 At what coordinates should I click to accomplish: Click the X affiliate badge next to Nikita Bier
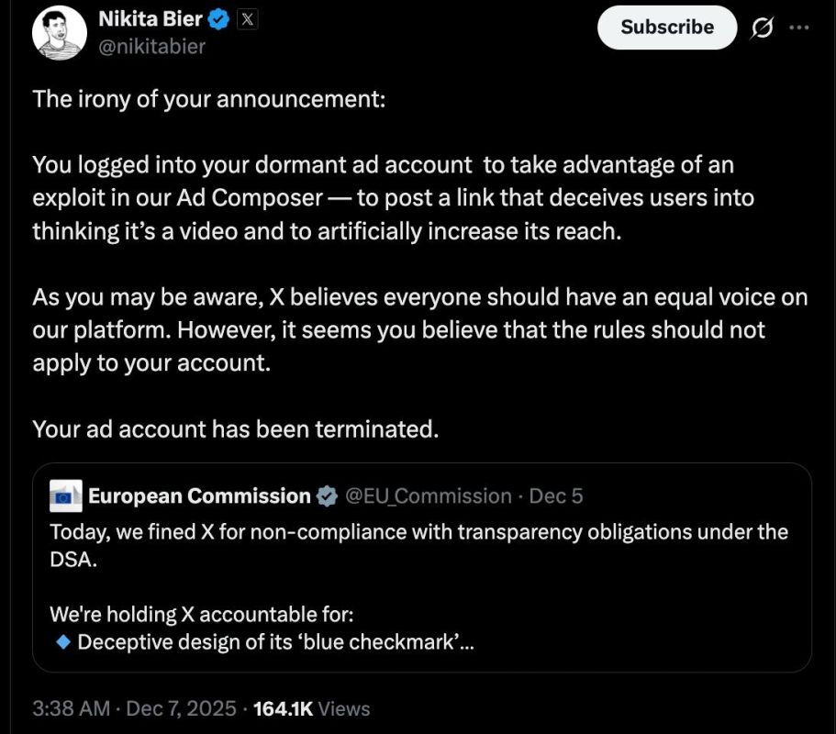pos(247,18)
